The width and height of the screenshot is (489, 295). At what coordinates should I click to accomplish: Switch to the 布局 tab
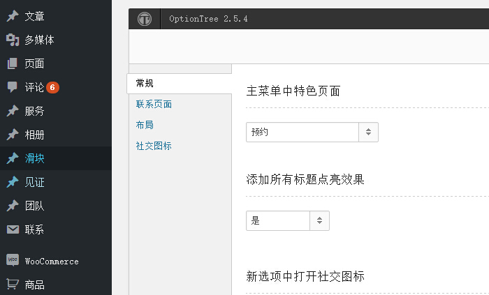(145, 125)
